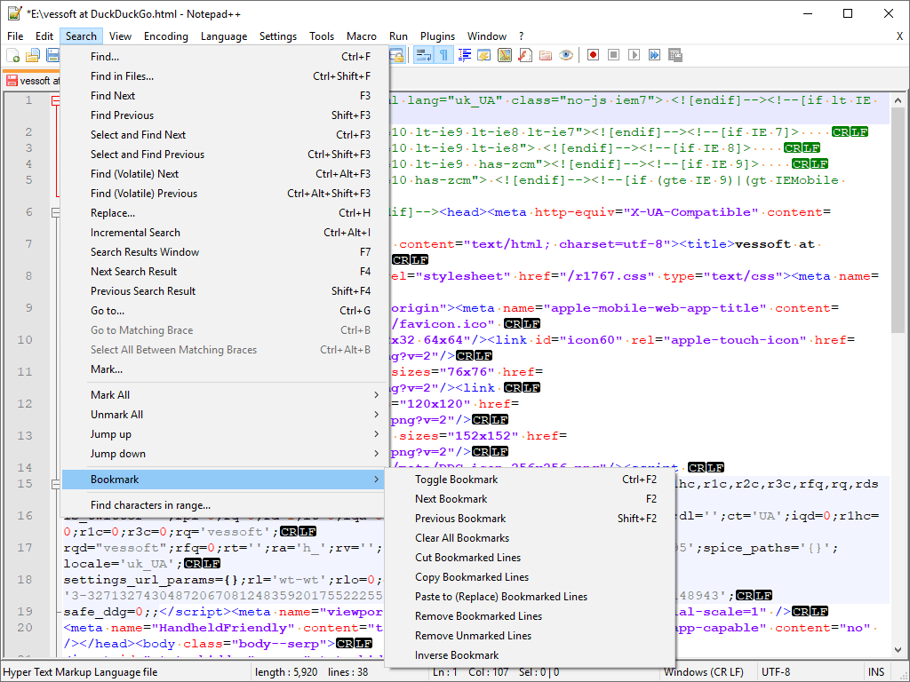The width and height of the screenshot is (910, 682).
Task: Click the User-defined language dialog icon
Action: click(x=484, y=56)
